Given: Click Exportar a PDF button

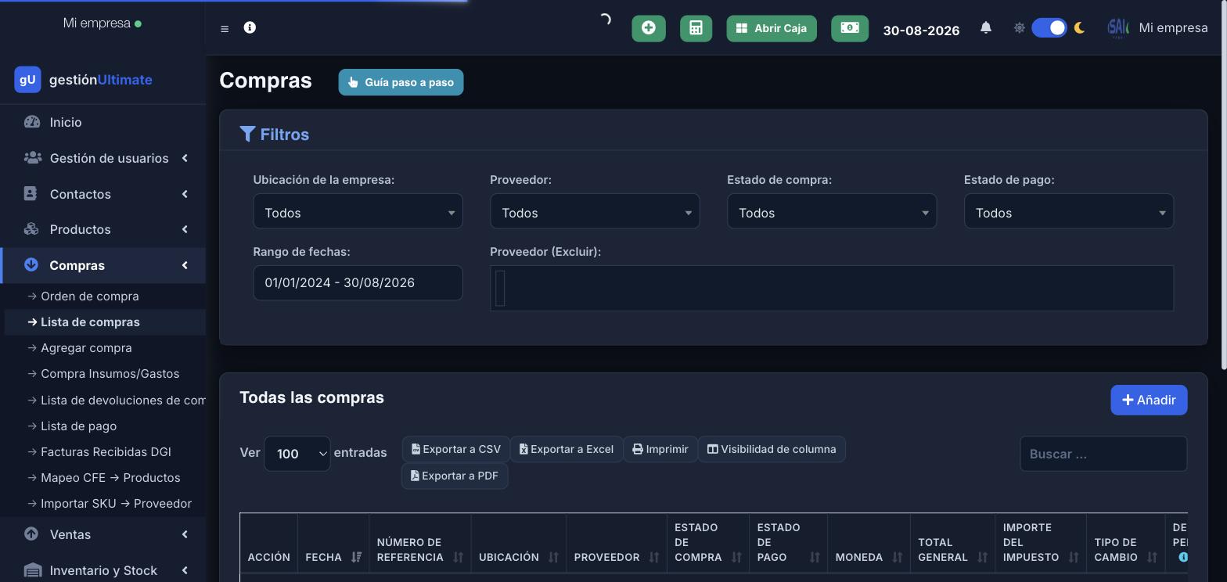Looking at the screenshot, I should 455,476.
